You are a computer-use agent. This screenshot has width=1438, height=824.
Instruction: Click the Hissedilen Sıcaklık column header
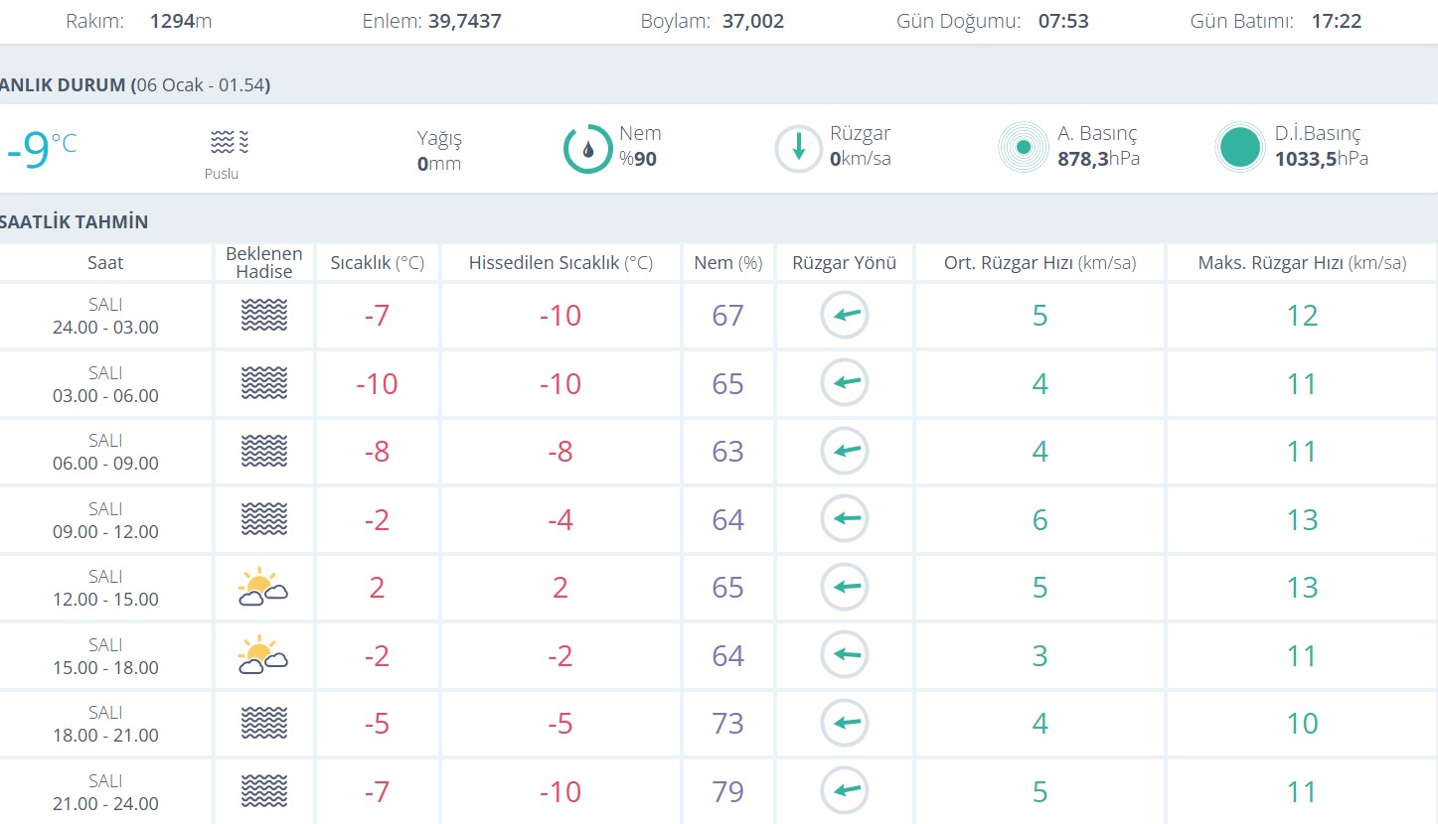560,263
